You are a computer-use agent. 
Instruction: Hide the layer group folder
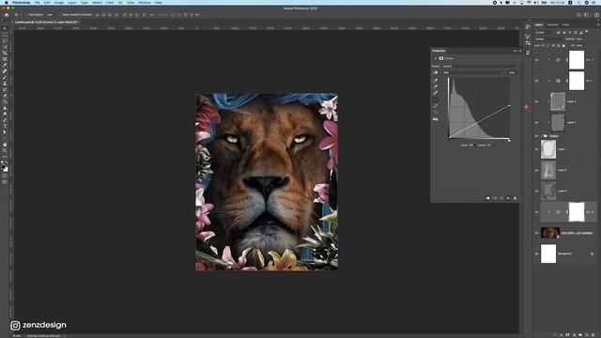536,136
